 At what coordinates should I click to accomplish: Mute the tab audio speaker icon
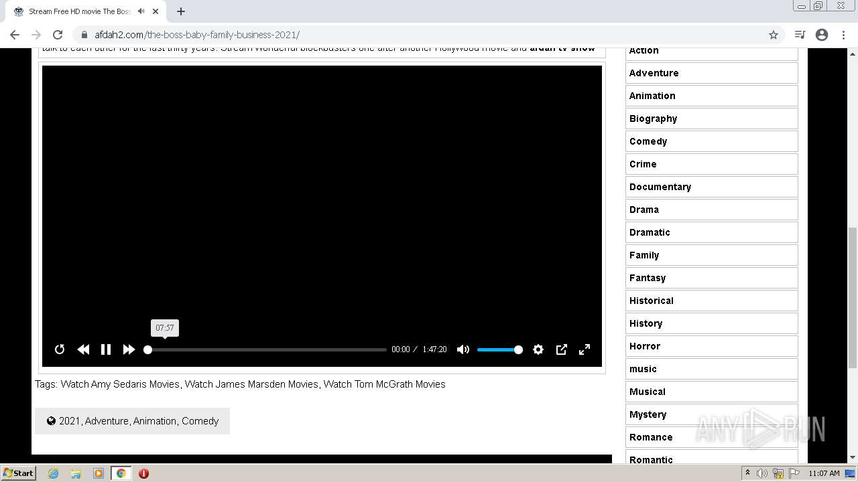(141, 11)
